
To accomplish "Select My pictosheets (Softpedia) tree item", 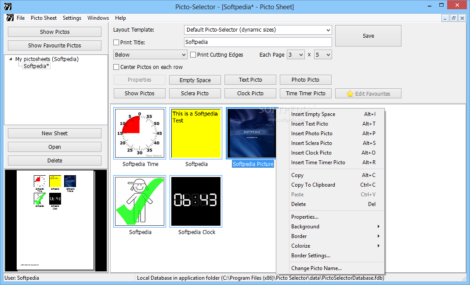I will [x=47, y=59].
